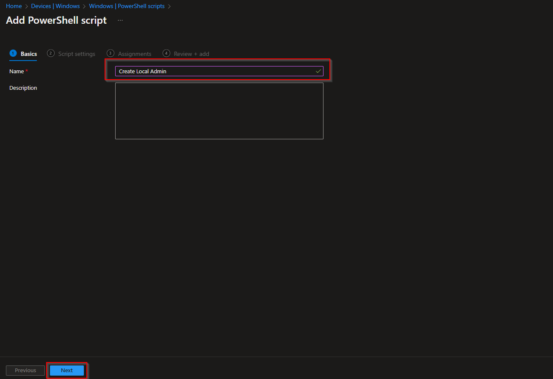The height and width of the screenshot is (379, 553).
Task: Click the step 3 circle before Assignments
Action: pyautogui.click(x=110, y=53)
